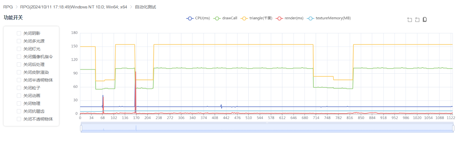Tick the 关闭粒子 checkbox
This screenshot has width=466, height=143.
[19, 88]
